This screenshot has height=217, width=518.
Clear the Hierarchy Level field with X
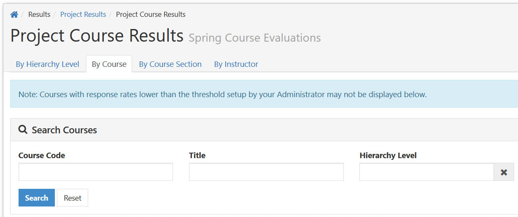tap(504, 172)
